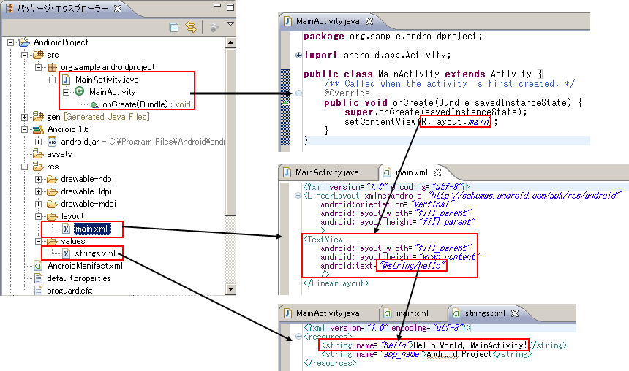Collapse the src folder node
The width and height of the screenshot is (629, 371).
pos(26,55)
